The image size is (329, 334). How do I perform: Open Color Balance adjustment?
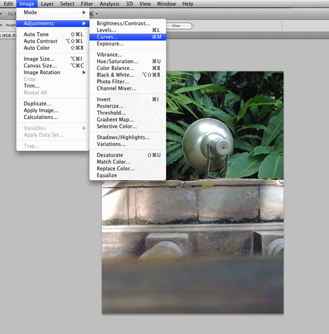click(127, 68)
